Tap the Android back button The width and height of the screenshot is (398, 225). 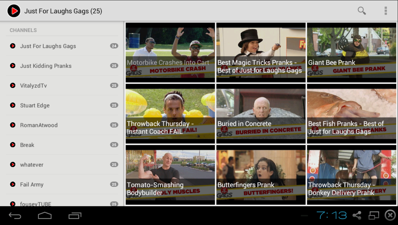click(x=15, y=216)
